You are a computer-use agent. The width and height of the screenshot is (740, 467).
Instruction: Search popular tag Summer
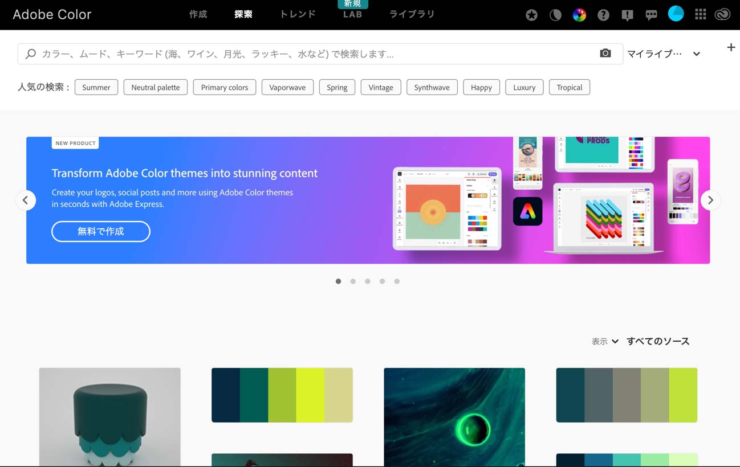(x=96, y=87)
